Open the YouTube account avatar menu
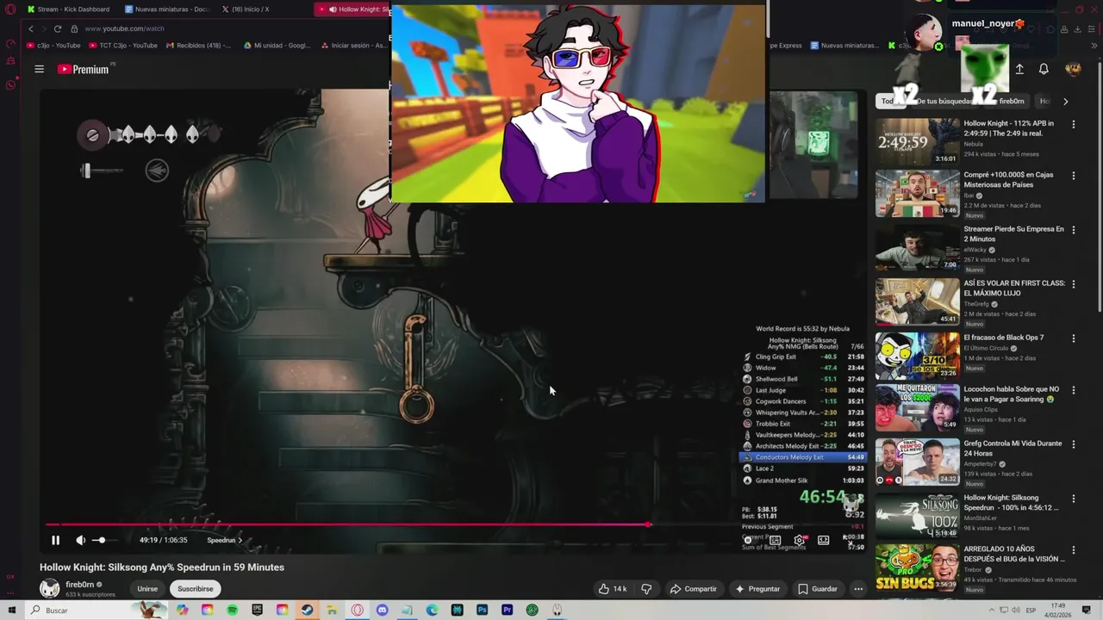The height and width of the screenshot is (620, 1103). 1073,69
